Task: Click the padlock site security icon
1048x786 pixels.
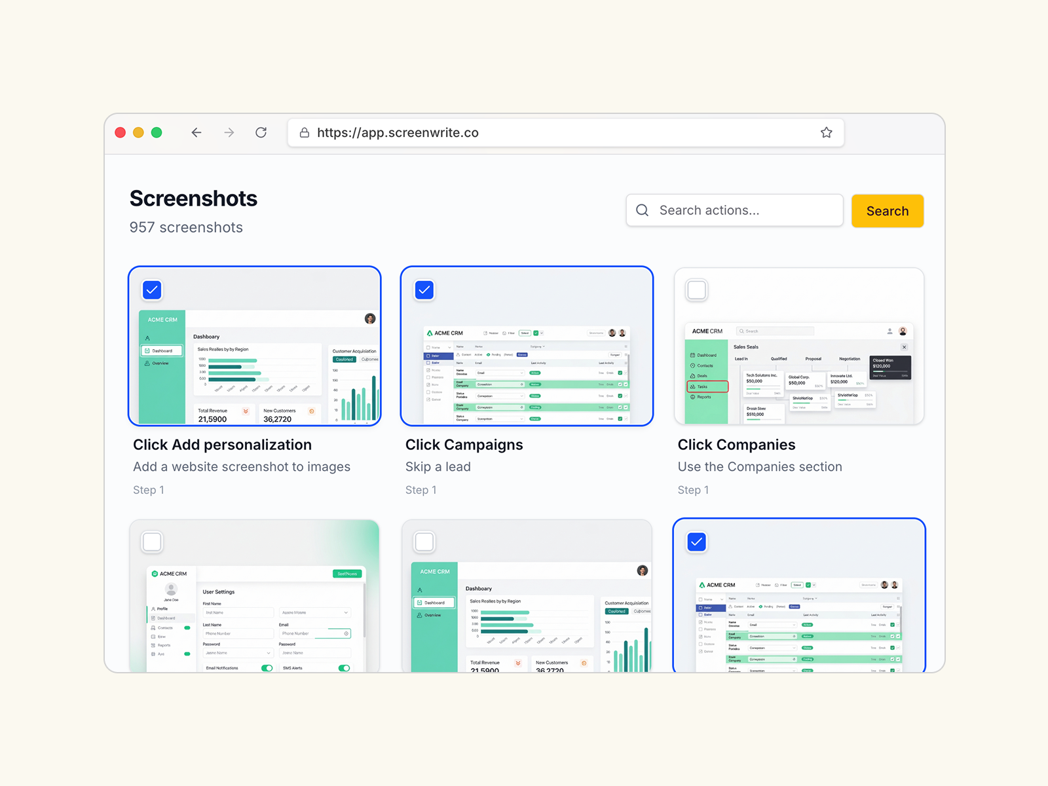Action: [305, 133]
